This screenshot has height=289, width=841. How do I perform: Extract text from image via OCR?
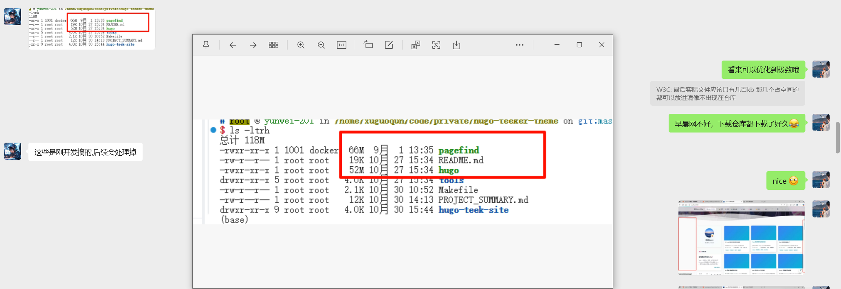tap(436, 45)
